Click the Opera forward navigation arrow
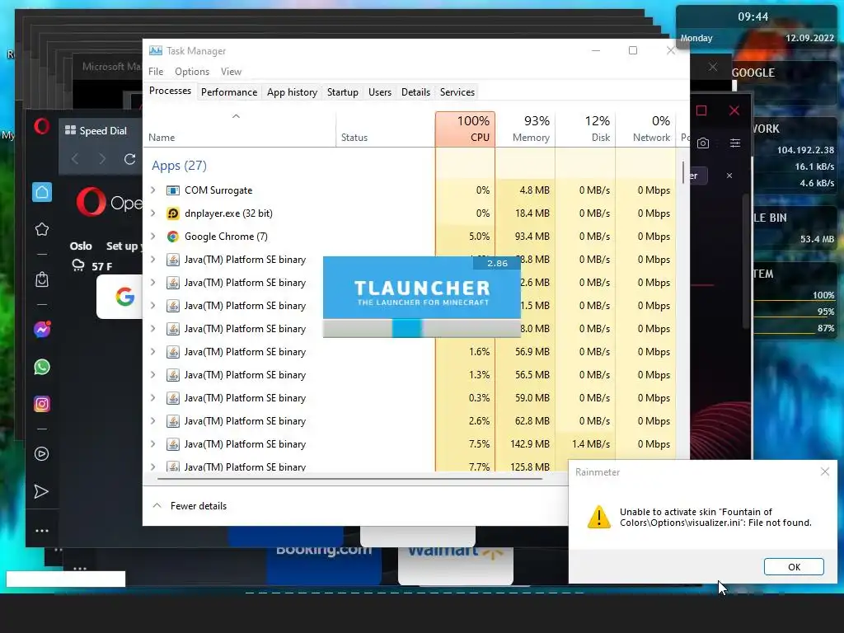This screenshot has height=633, width=844. pyautogui.click(x=102, y=159)
